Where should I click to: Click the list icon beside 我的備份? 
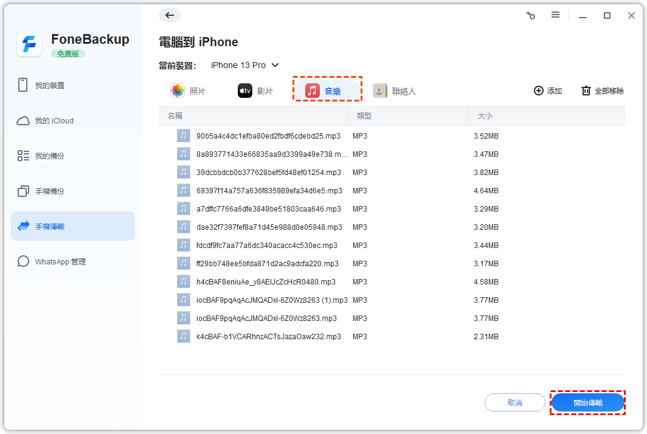pos(23,156)
